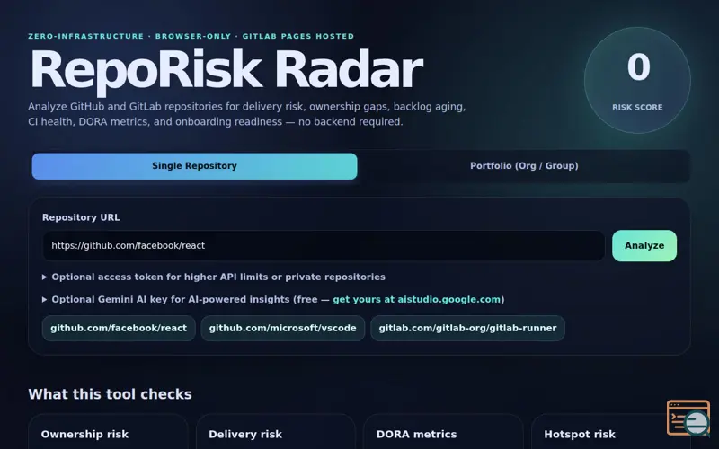Expand the optional Gemini AI key section

point(273,300)
